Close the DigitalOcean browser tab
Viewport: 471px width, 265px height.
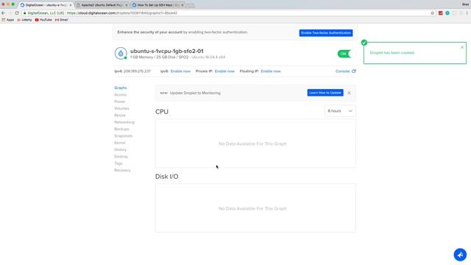(71, 5)
